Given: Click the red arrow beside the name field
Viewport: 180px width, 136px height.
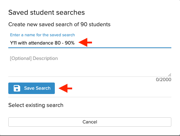Looking at the screenshot, I should 85,42.
